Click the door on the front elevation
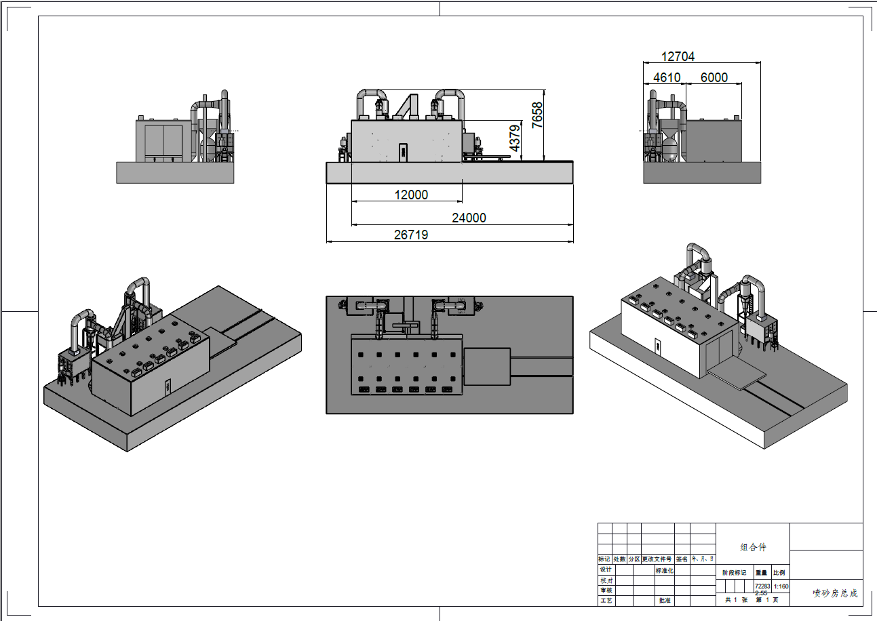The image size is (877, 621). coord(403,153)
